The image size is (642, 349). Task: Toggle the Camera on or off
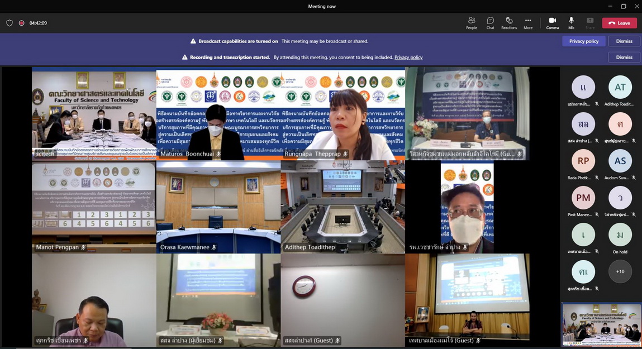tap(552, 23)
